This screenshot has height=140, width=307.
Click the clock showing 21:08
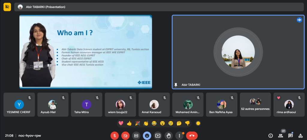tap(9, 136)
